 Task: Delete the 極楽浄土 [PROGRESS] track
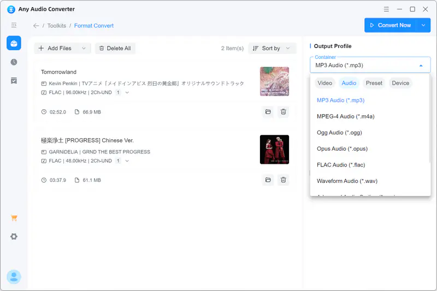tap(284, 180)
